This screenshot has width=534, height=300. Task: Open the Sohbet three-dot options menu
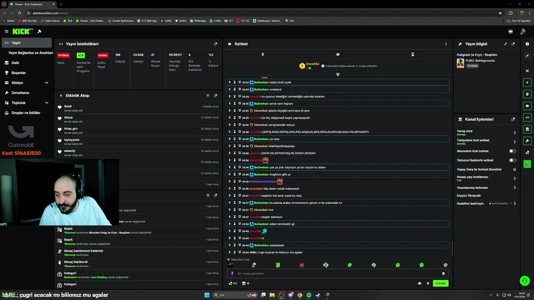(446, 44)
